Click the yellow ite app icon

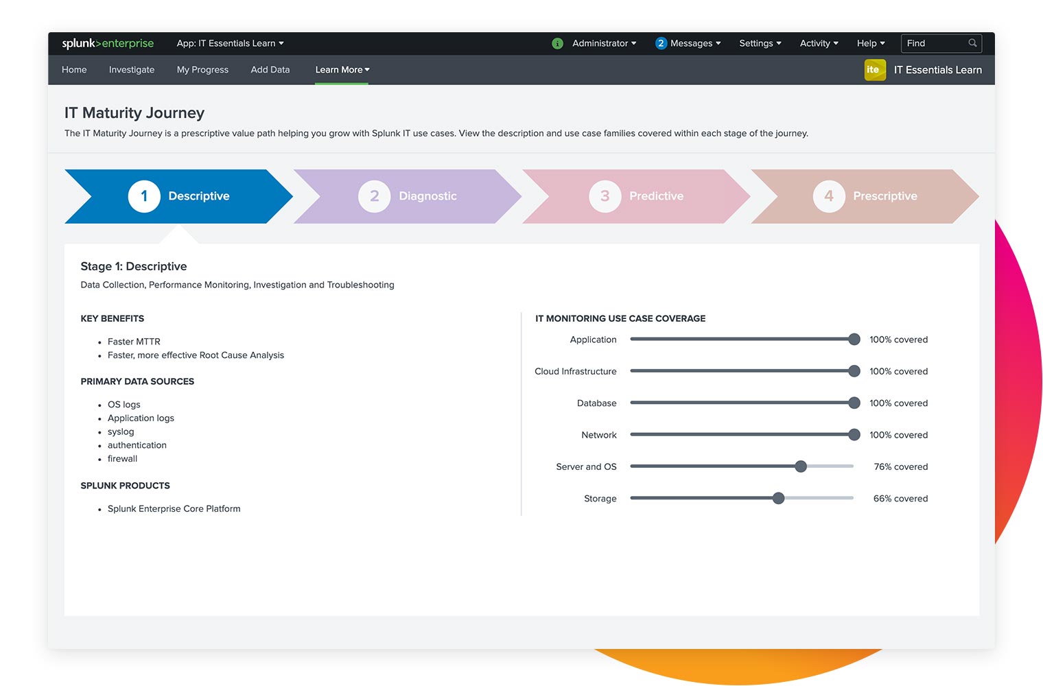tap(875, 70)
